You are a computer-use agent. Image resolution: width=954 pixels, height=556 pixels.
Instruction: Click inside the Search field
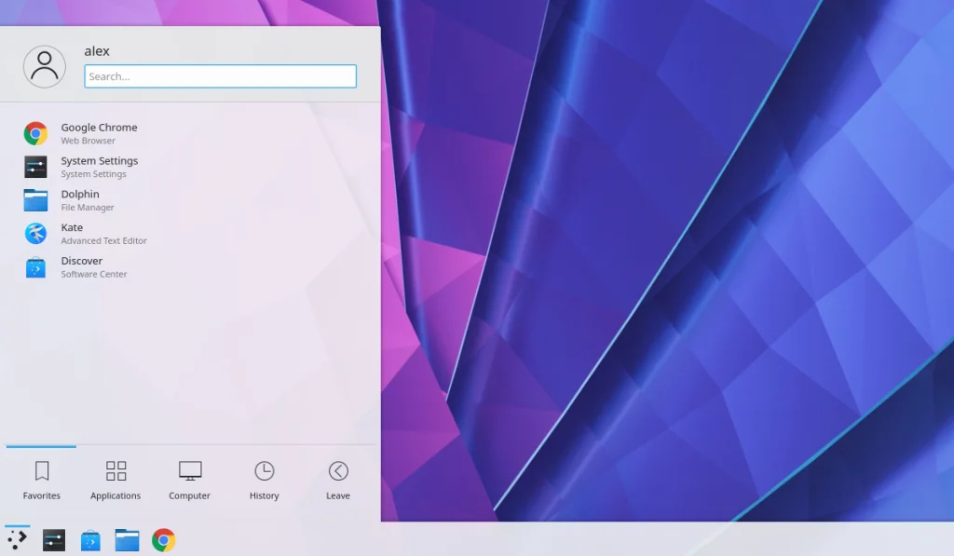coord(219,75)
